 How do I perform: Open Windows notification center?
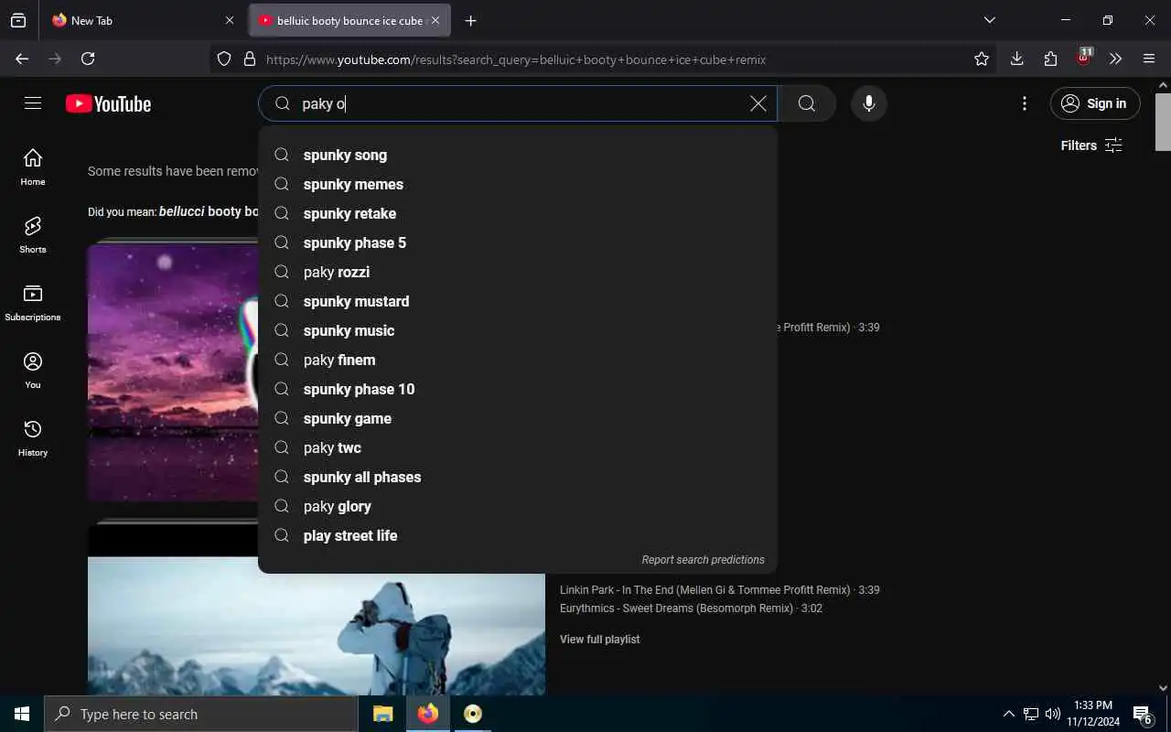1143,714
